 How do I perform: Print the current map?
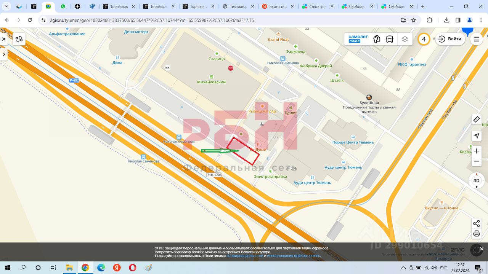pos(476,234)
